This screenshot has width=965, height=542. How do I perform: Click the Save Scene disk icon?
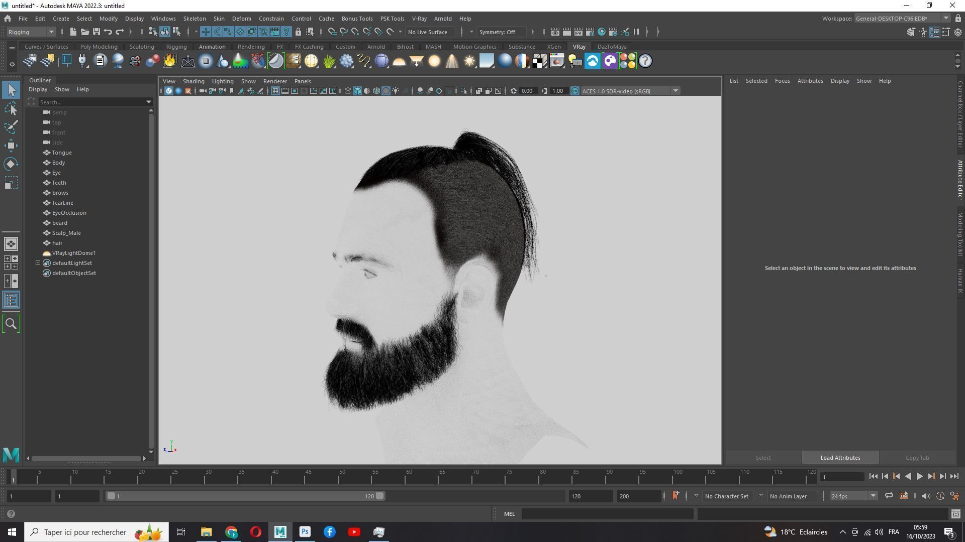click(x=96, y=32)
